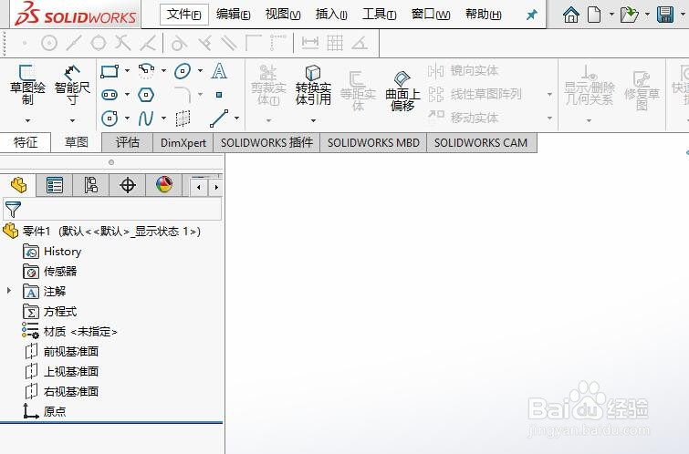Viewport: 689px width, 454px height.
Task: Select the three-point arc sketch tool
Action: click(x=146, y=71)
